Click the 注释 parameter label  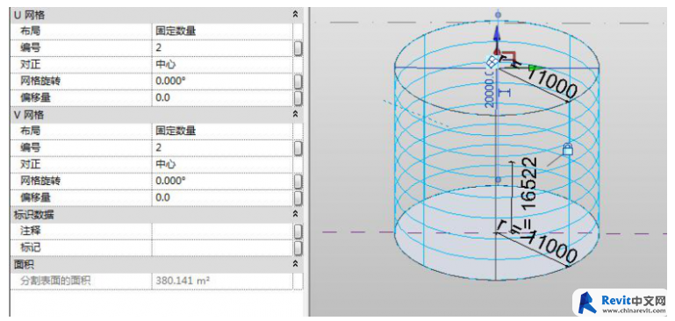31,231
